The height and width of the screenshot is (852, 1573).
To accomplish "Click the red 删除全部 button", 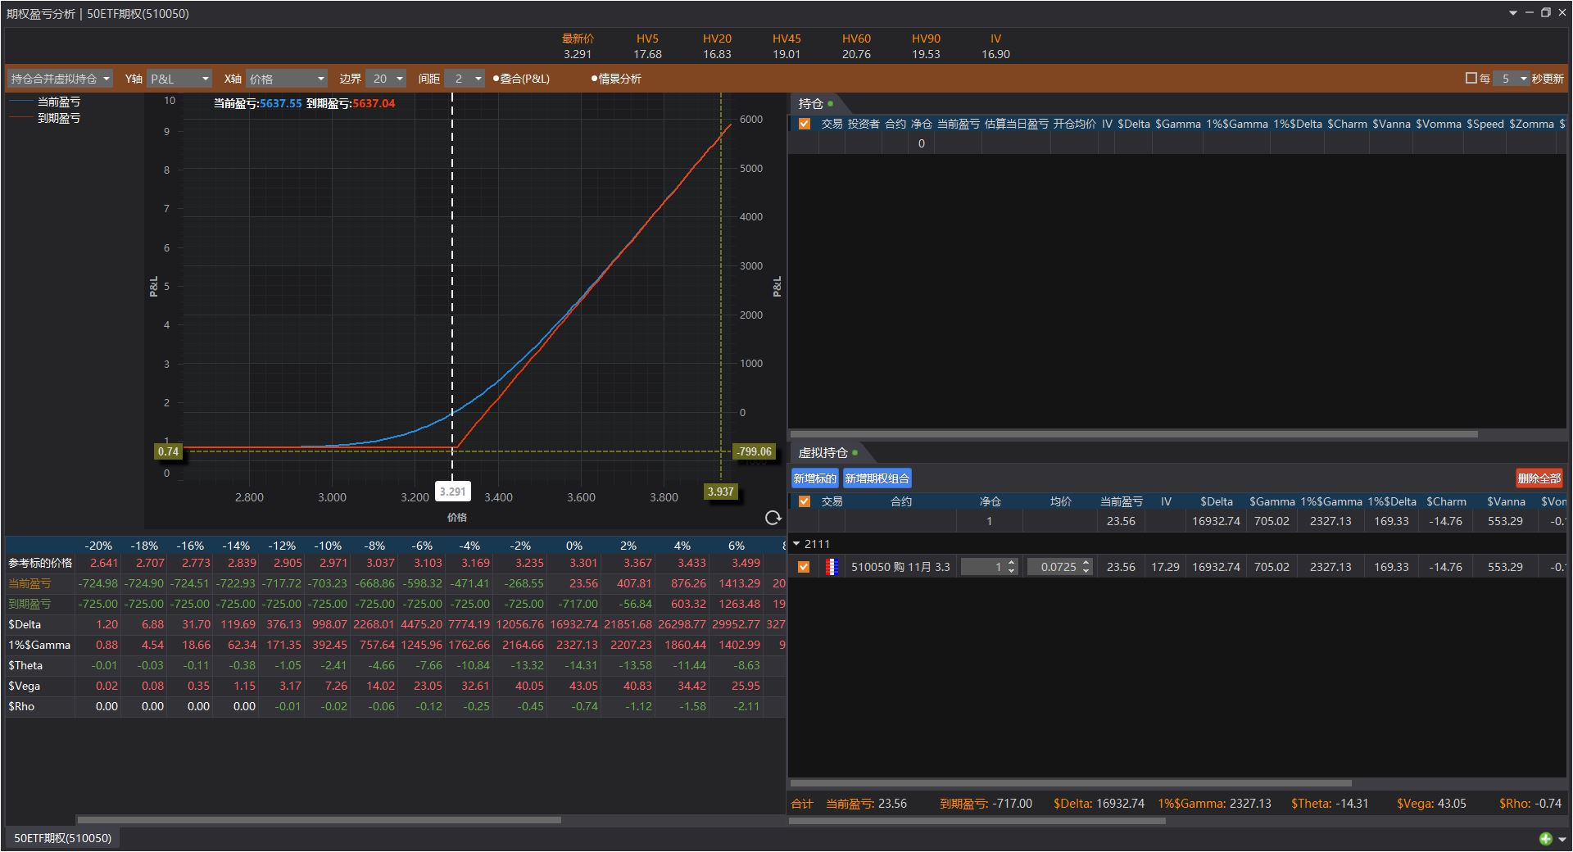I will coord(1539,478).
